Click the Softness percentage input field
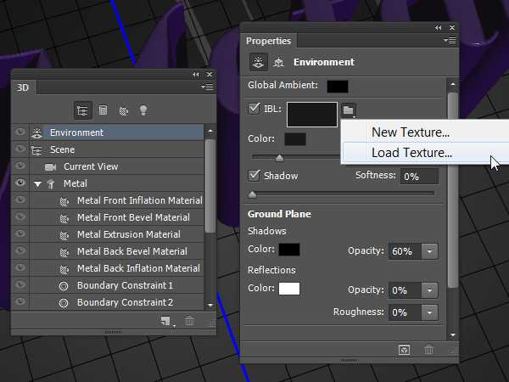The height and width of the screenshot is (382, 509). (419, 176)
